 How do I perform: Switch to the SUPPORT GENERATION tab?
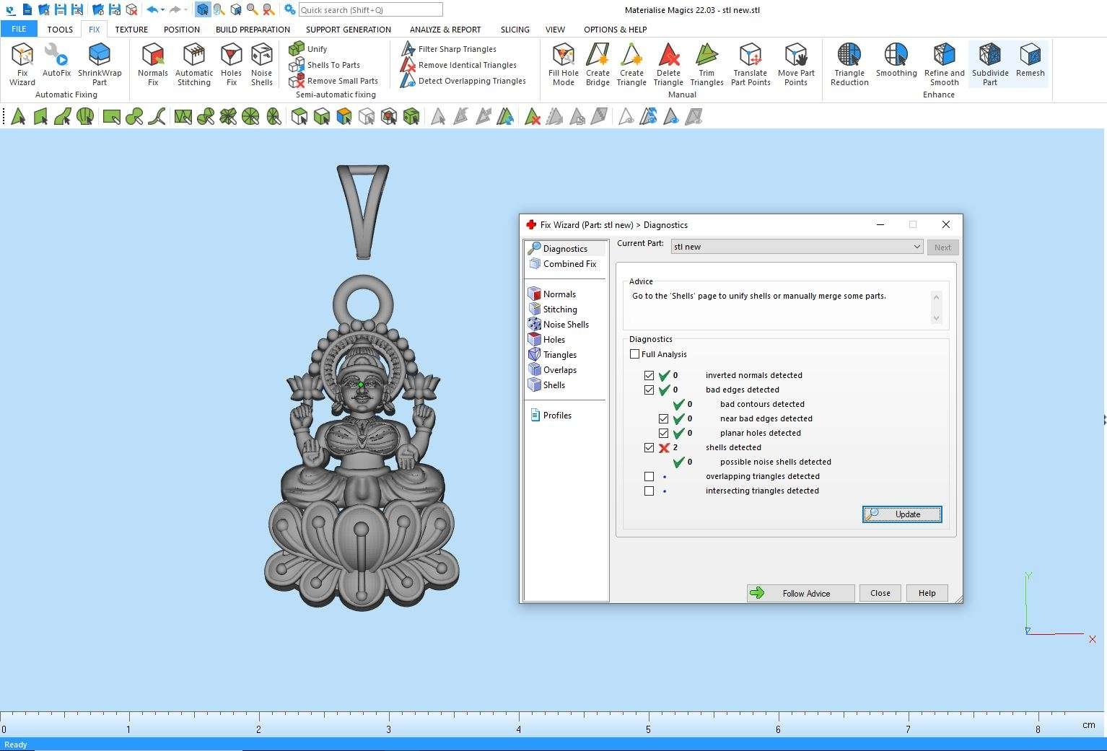point(348,30)
